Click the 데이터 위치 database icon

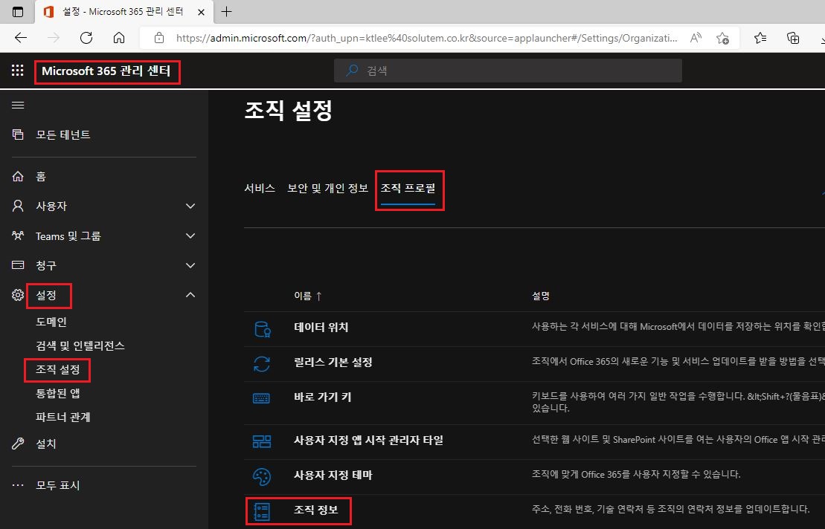click(262, 329)
